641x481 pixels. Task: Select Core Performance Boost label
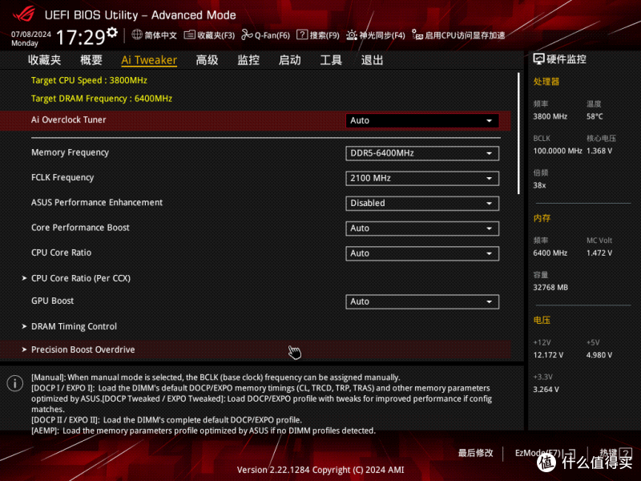80,228
